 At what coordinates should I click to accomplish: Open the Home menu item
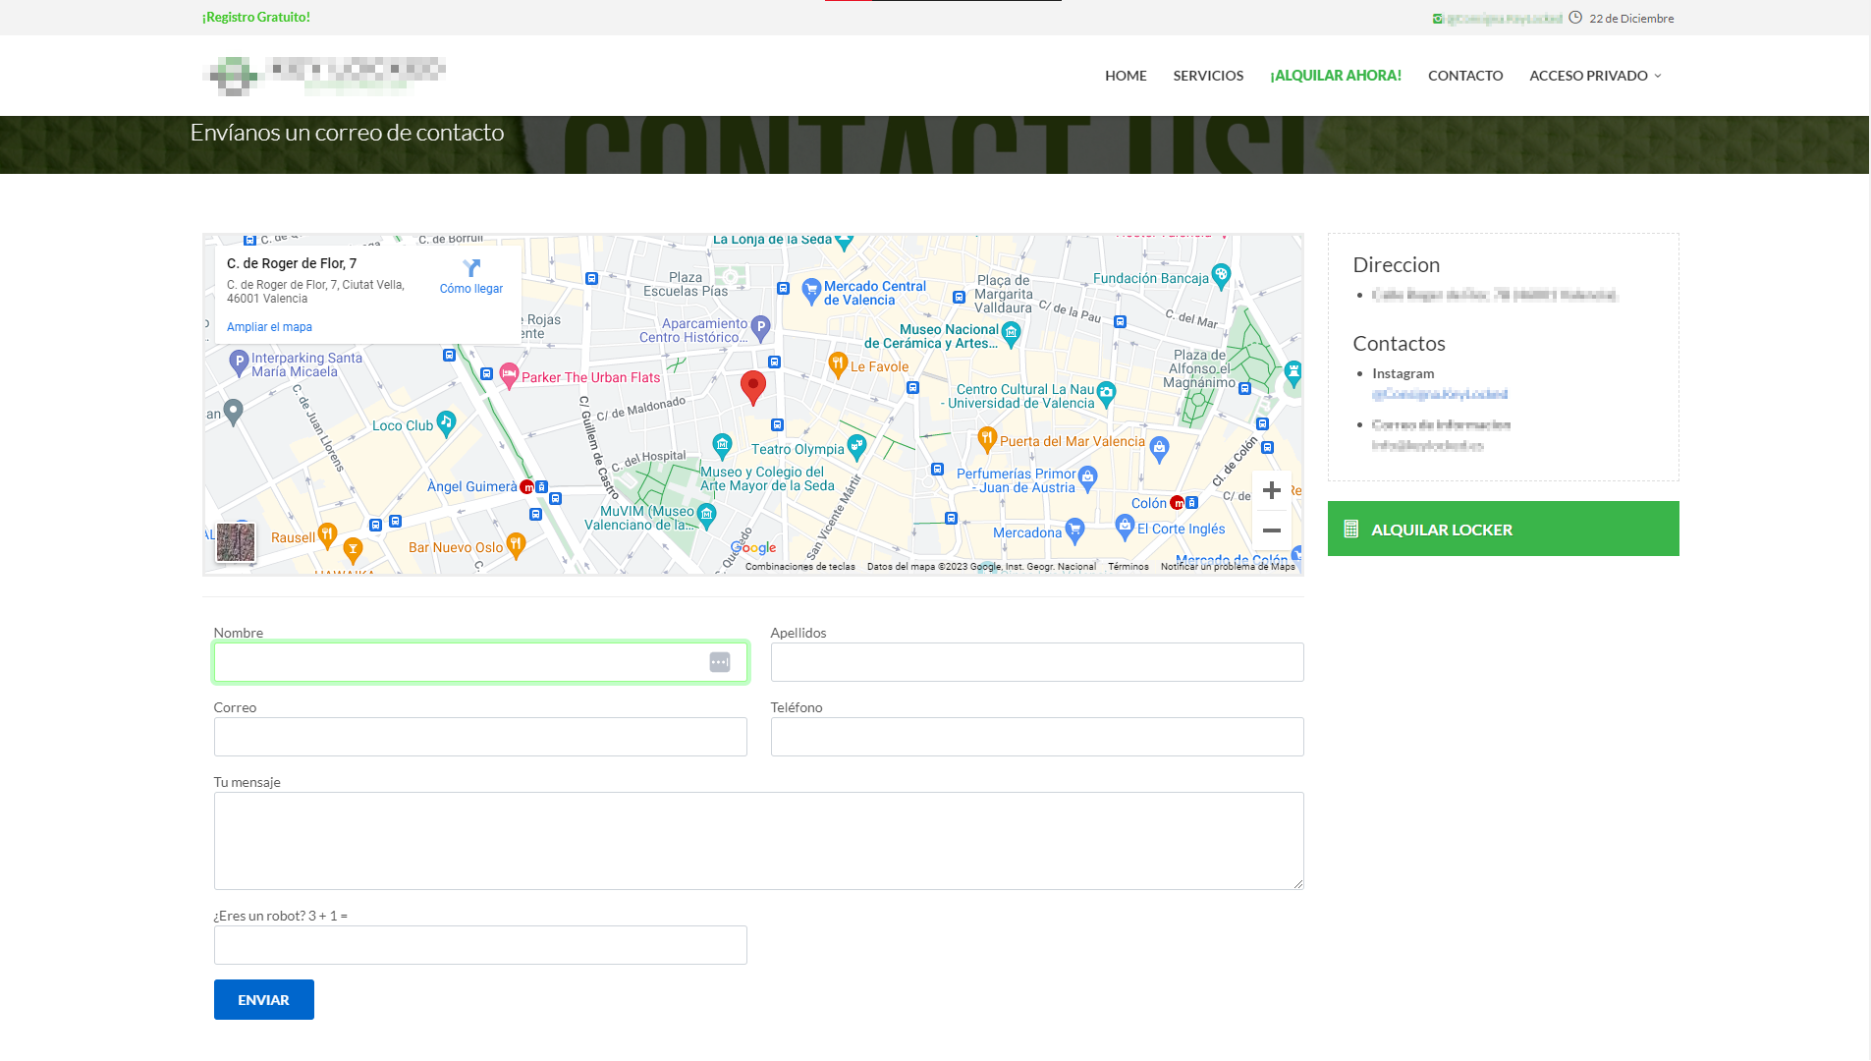pyautogui.click(x=1126, y=76)
